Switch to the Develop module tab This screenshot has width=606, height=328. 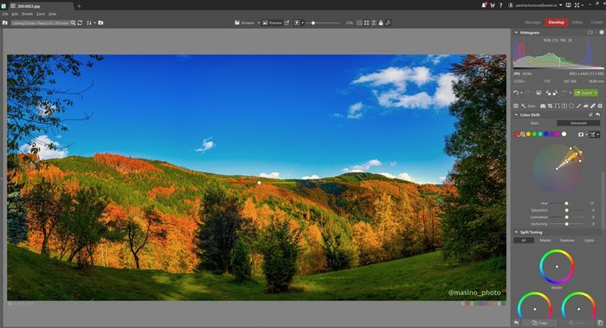pyautogui.click(x=556, y=23)
